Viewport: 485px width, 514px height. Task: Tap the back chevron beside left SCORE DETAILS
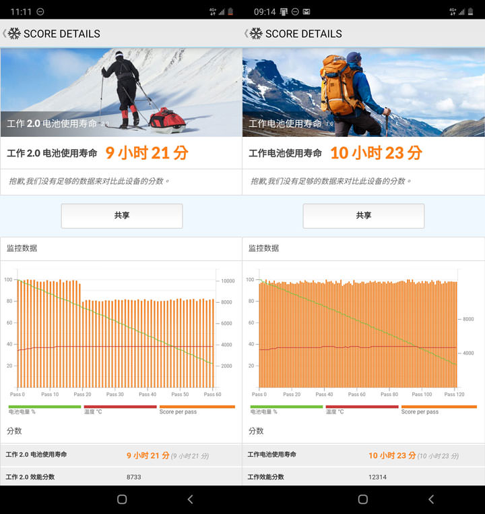tap(4, 34)
